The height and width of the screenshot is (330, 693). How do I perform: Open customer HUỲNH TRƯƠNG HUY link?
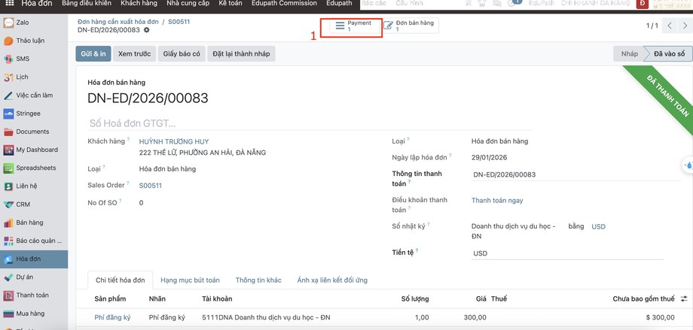click(174, 141)
